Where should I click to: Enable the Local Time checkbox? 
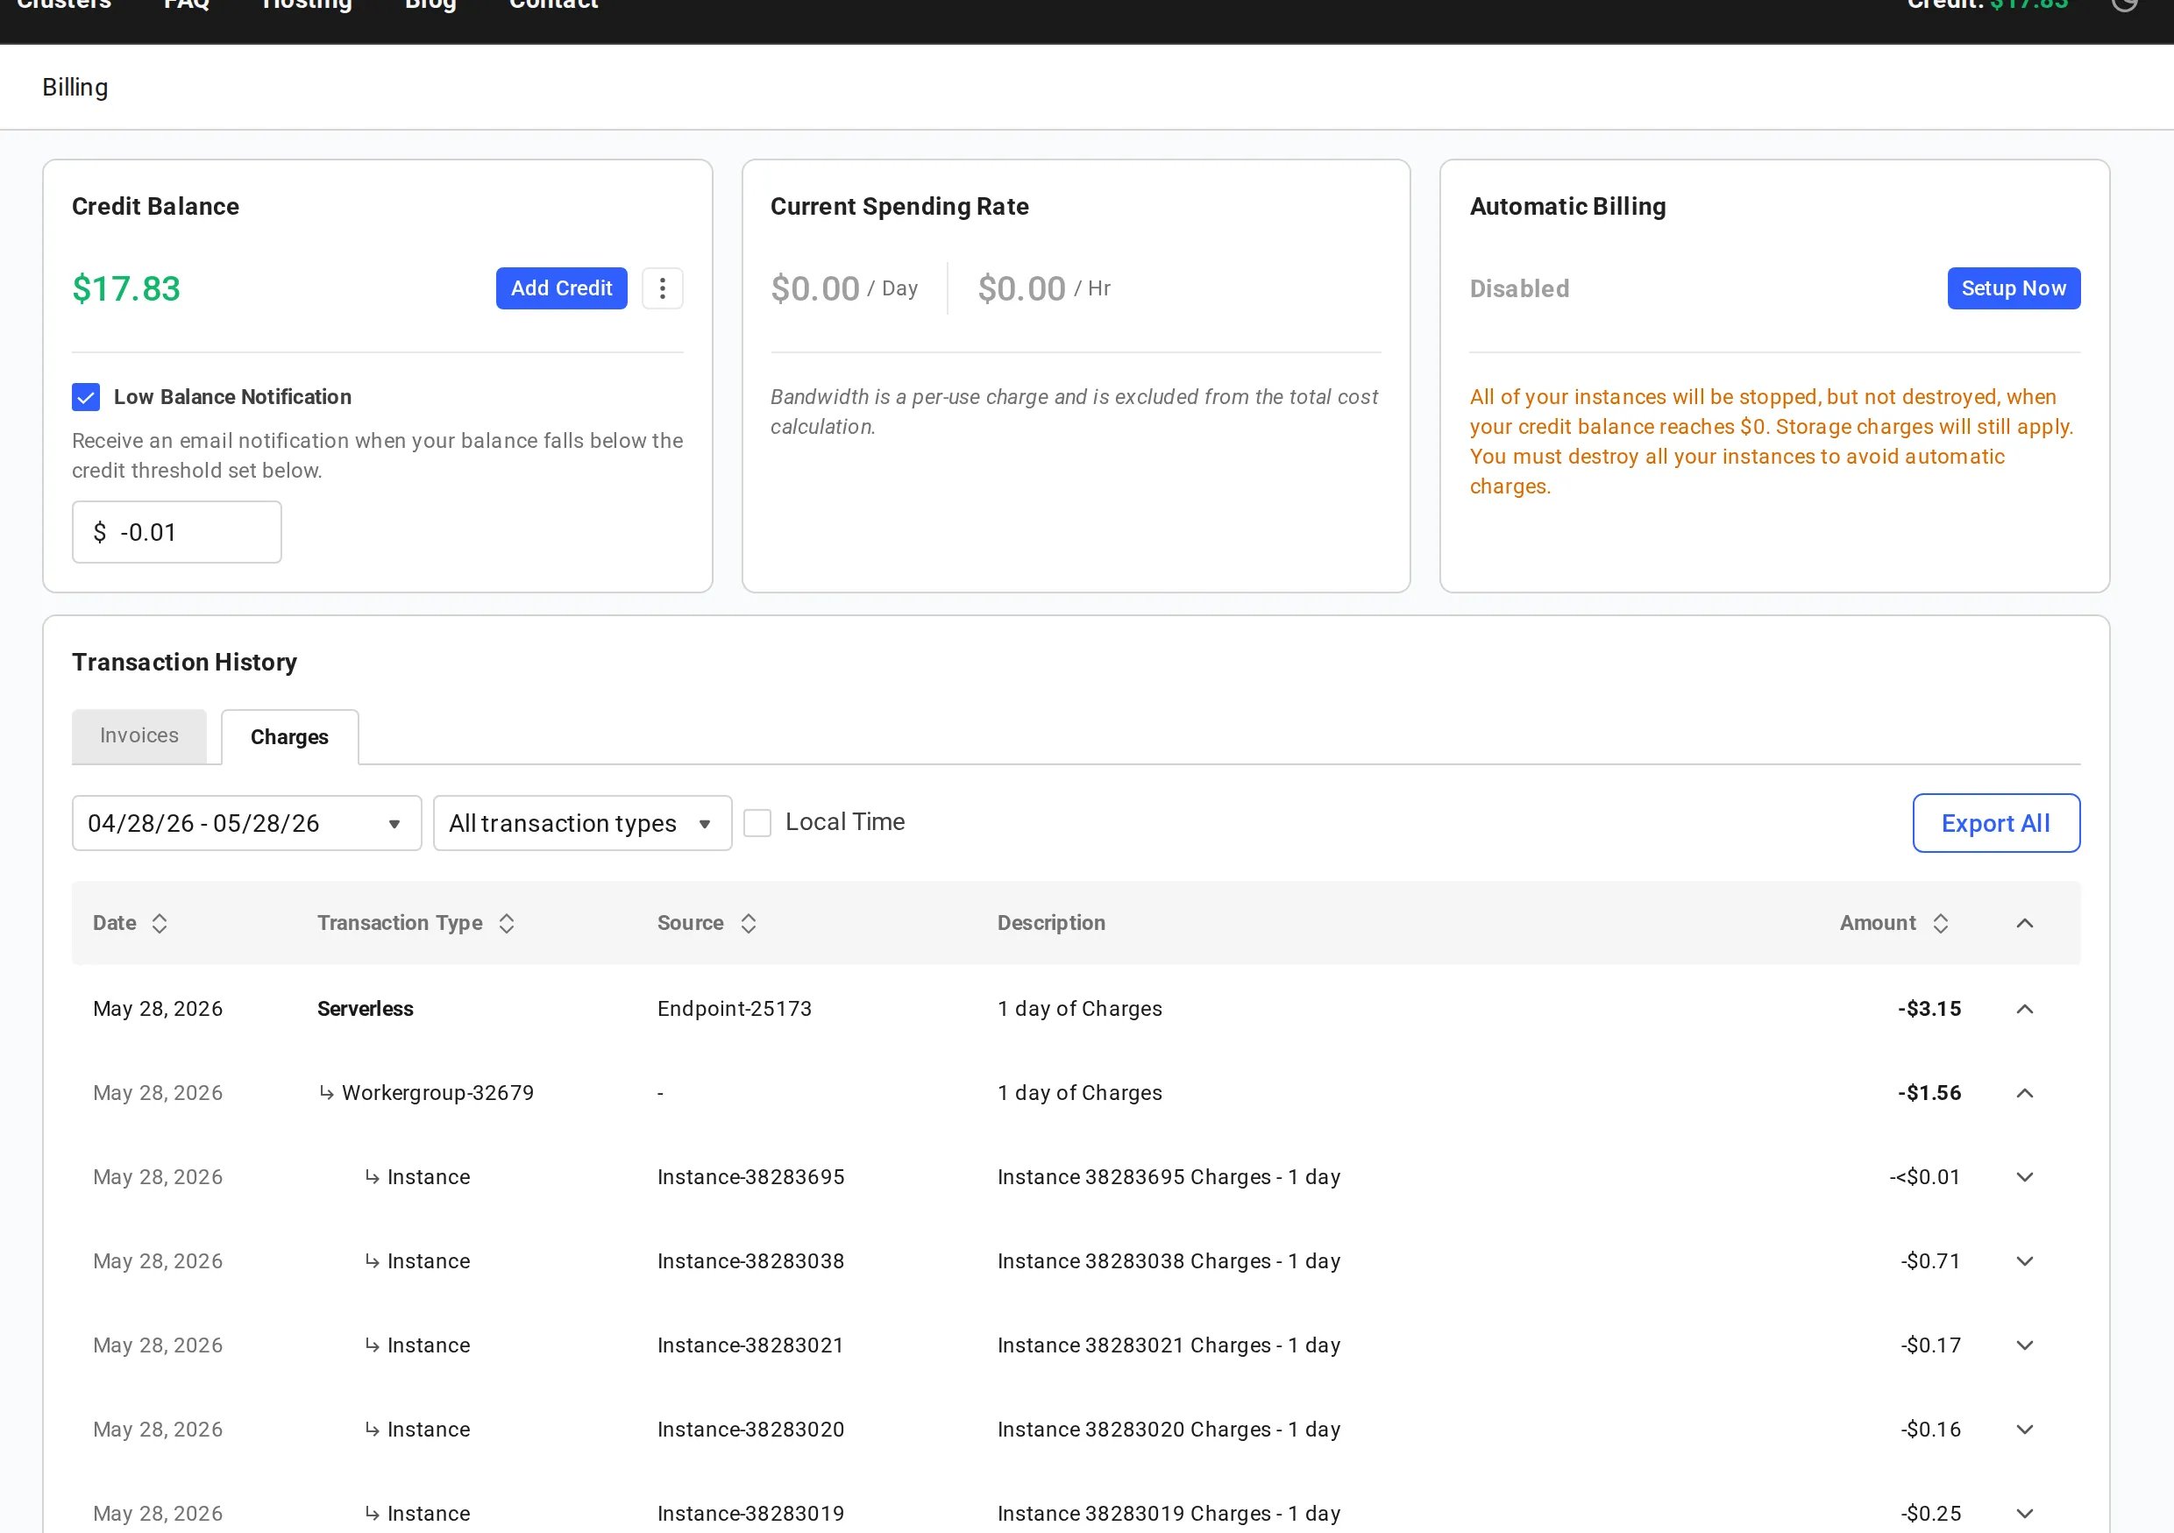tap(757, 823)
